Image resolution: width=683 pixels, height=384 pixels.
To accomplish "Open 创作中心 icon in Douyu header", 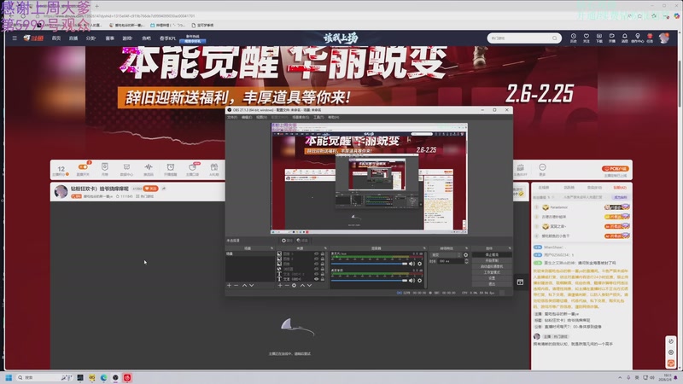I will tap(637, 38).
